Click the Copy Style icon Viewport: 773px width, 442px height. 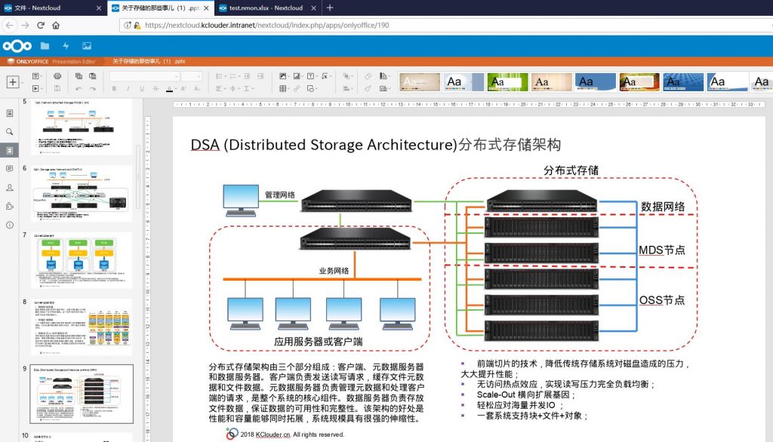(368, 89)
